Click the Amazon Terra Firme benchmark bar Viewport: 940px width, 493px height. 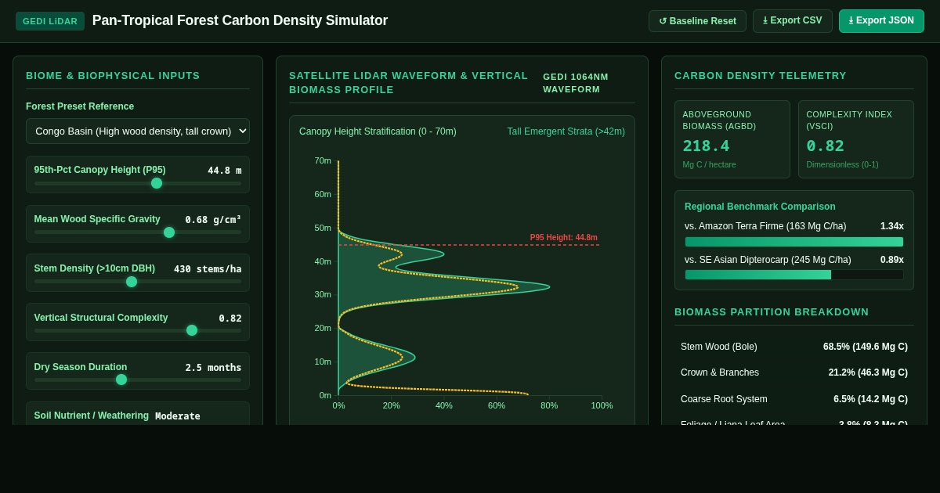point(794,242)
